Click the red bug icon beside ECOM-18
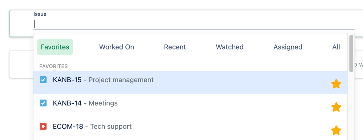Viewport: 363px width, 140px height. click(x=43, y=126)
